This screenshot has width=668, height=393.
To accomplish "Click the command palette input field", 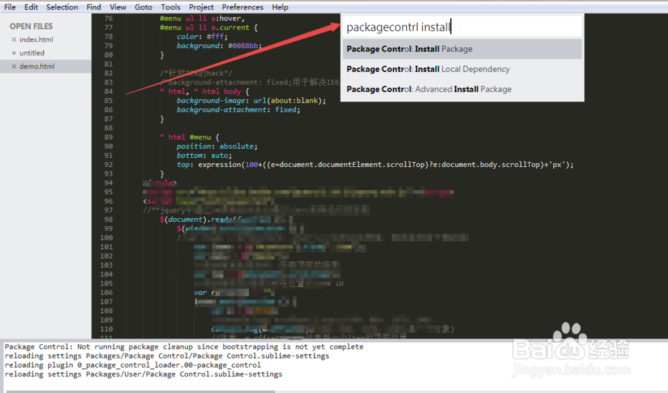I will click(x=461, y=25).
